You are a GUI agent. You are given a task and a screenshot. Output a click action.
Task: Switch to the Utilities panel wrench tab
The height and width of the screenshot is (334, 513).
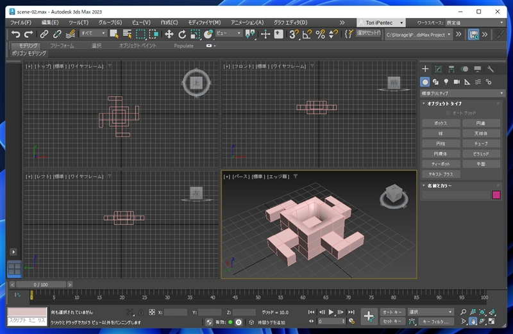(x=491, y=69)
